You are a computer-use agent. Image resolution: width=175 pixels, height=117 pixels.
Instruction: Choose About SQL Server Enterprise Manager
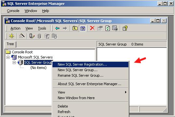[x=91, y=84]
